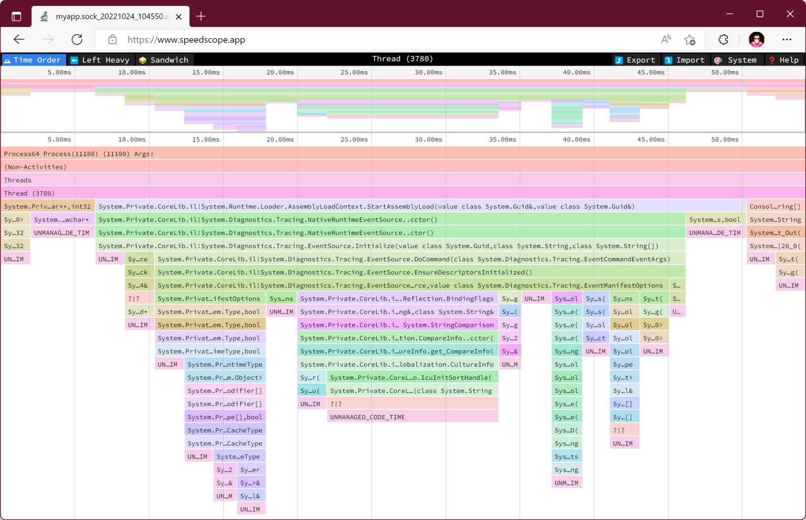
Task: Select the Thread (3780) title dropdown
Action: pos(402,59)
